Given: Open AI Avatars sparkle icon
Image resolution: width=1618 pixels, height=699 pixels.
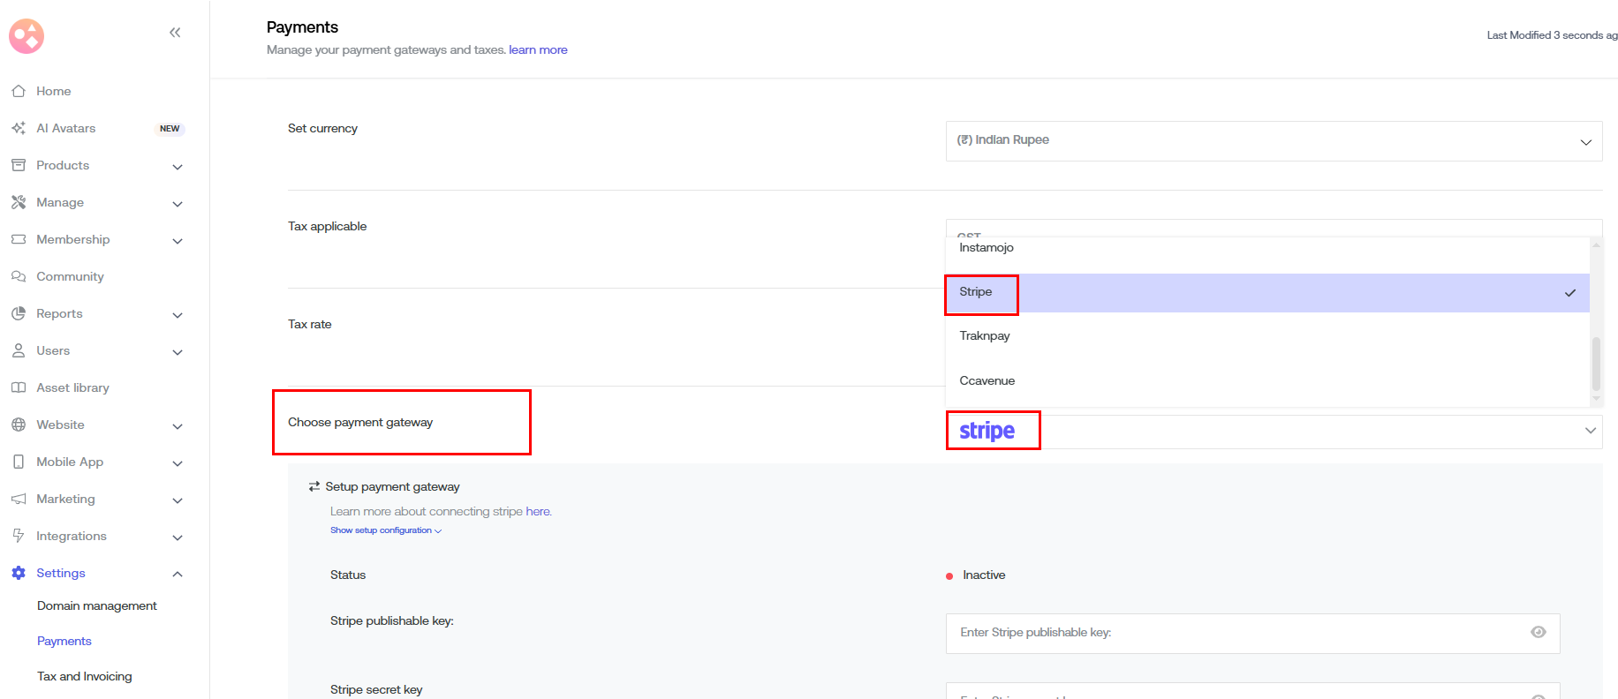Looking at the screenshot, I should (19, 128).
